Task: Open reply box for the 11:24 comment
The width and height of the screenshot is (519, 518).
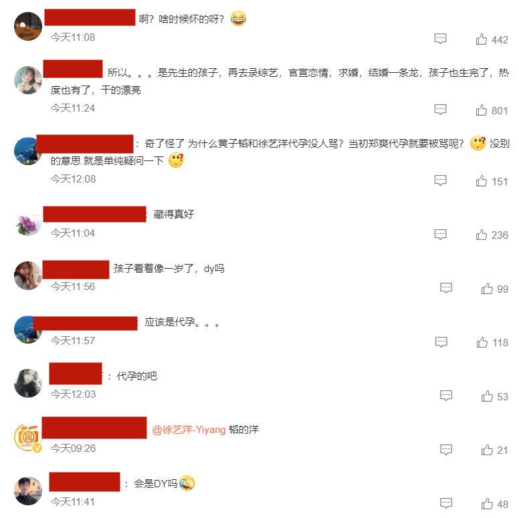Action: [x=440, y=110]
